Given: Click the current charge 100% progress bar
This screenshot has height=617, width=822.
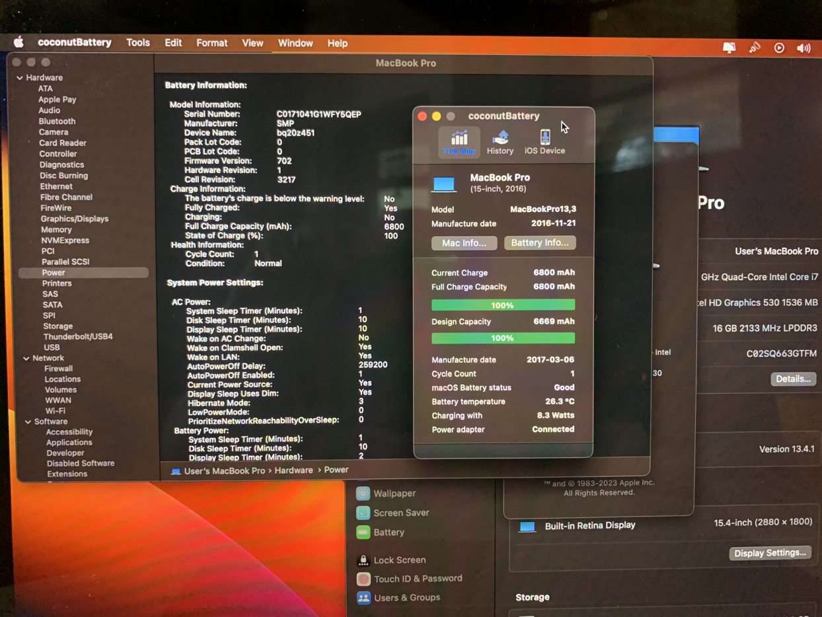Looking at the screenshot, I should click(x=503, y=305).
